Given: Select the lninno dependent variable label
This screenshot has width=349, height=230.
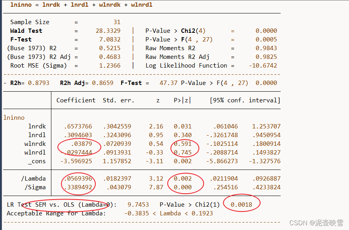Looking at the screenshot, I should tap(14, 117).
